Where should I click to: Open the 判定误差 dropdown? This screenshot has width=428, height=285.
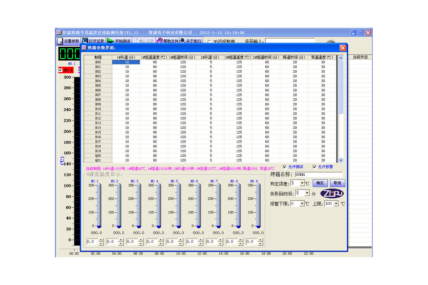[302, 183]
